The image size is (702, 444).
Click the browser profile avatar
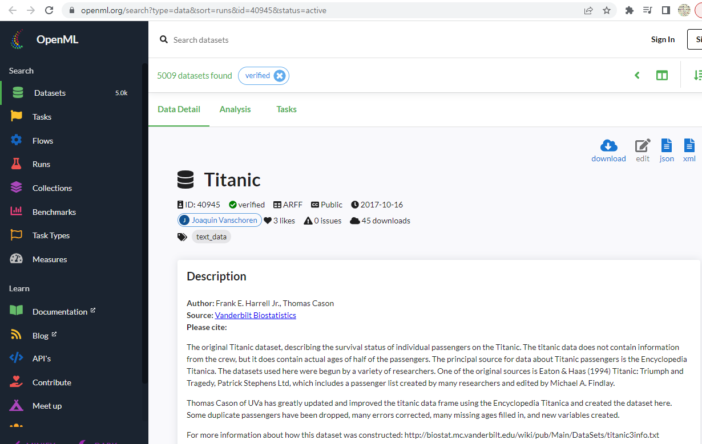coord(684,10)
